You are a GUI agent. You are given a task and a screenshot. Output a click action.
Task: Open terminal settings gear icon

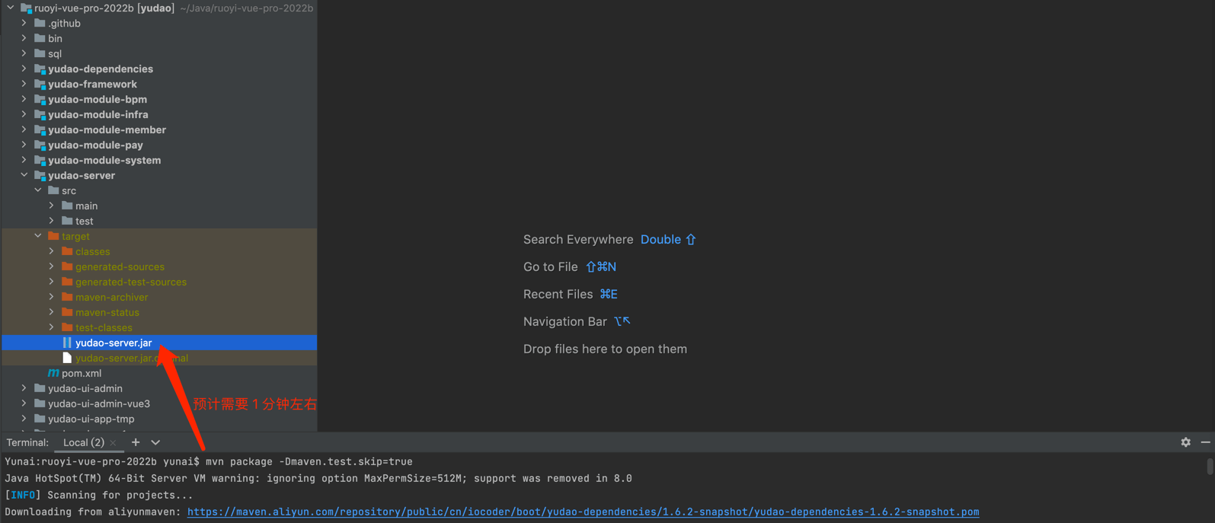[x=1185, y=442]
